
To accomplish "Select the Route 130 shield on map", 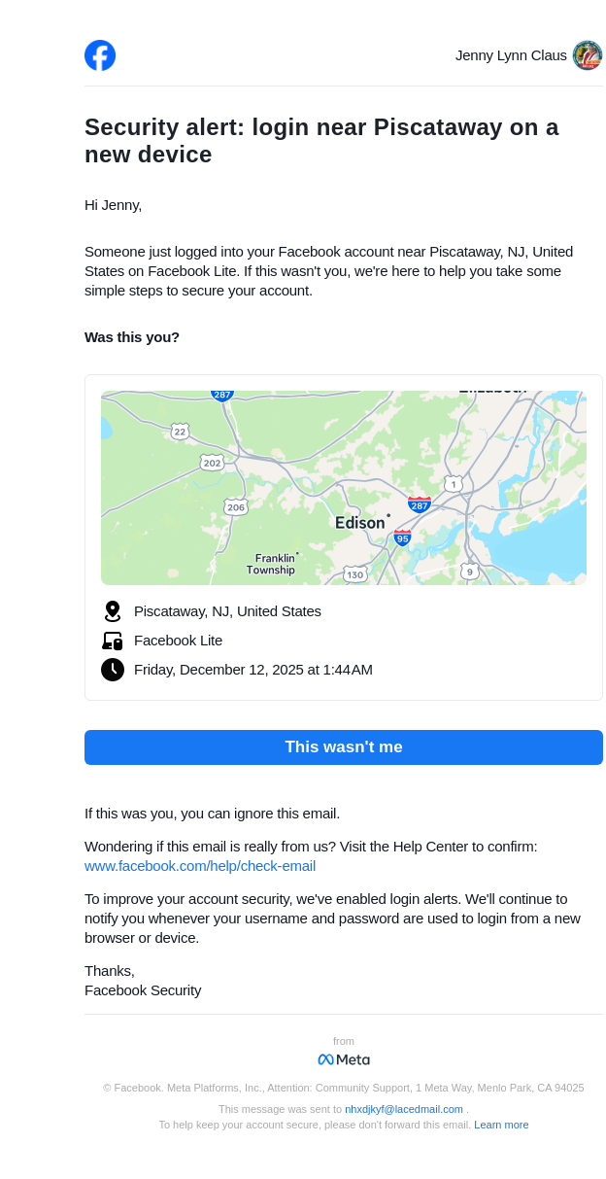I will pyautogui.click(x=355, y=574).
